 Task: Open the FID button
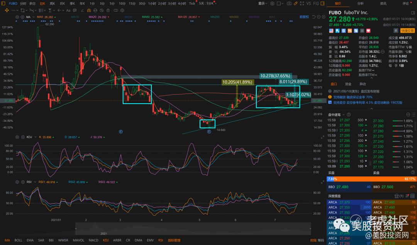(x=316, y=3)
